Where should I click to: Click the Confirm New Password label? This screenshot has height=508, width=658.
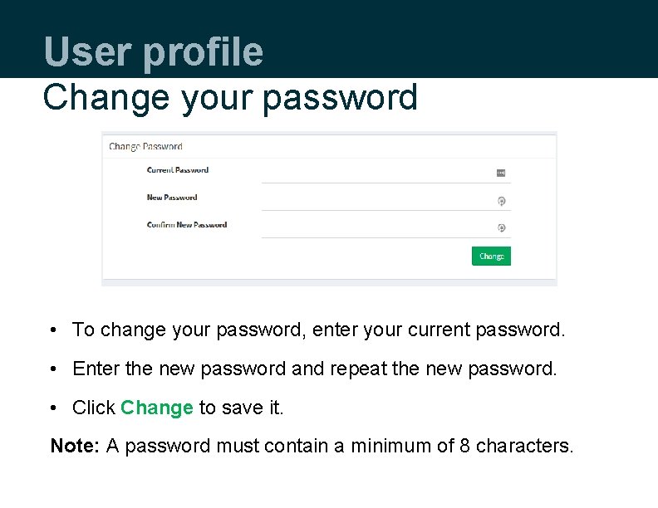click(x=186, y=225)
